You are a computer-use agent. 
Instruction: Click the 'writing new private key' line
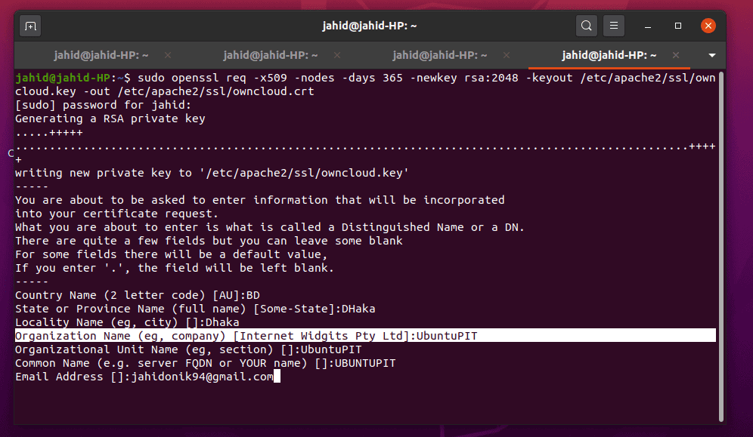(212, 173)
